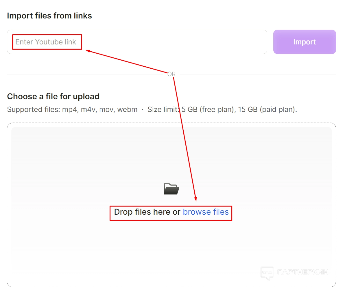Click the "Drop files here or" text
The image size is (343, 296).
point(147,212)
